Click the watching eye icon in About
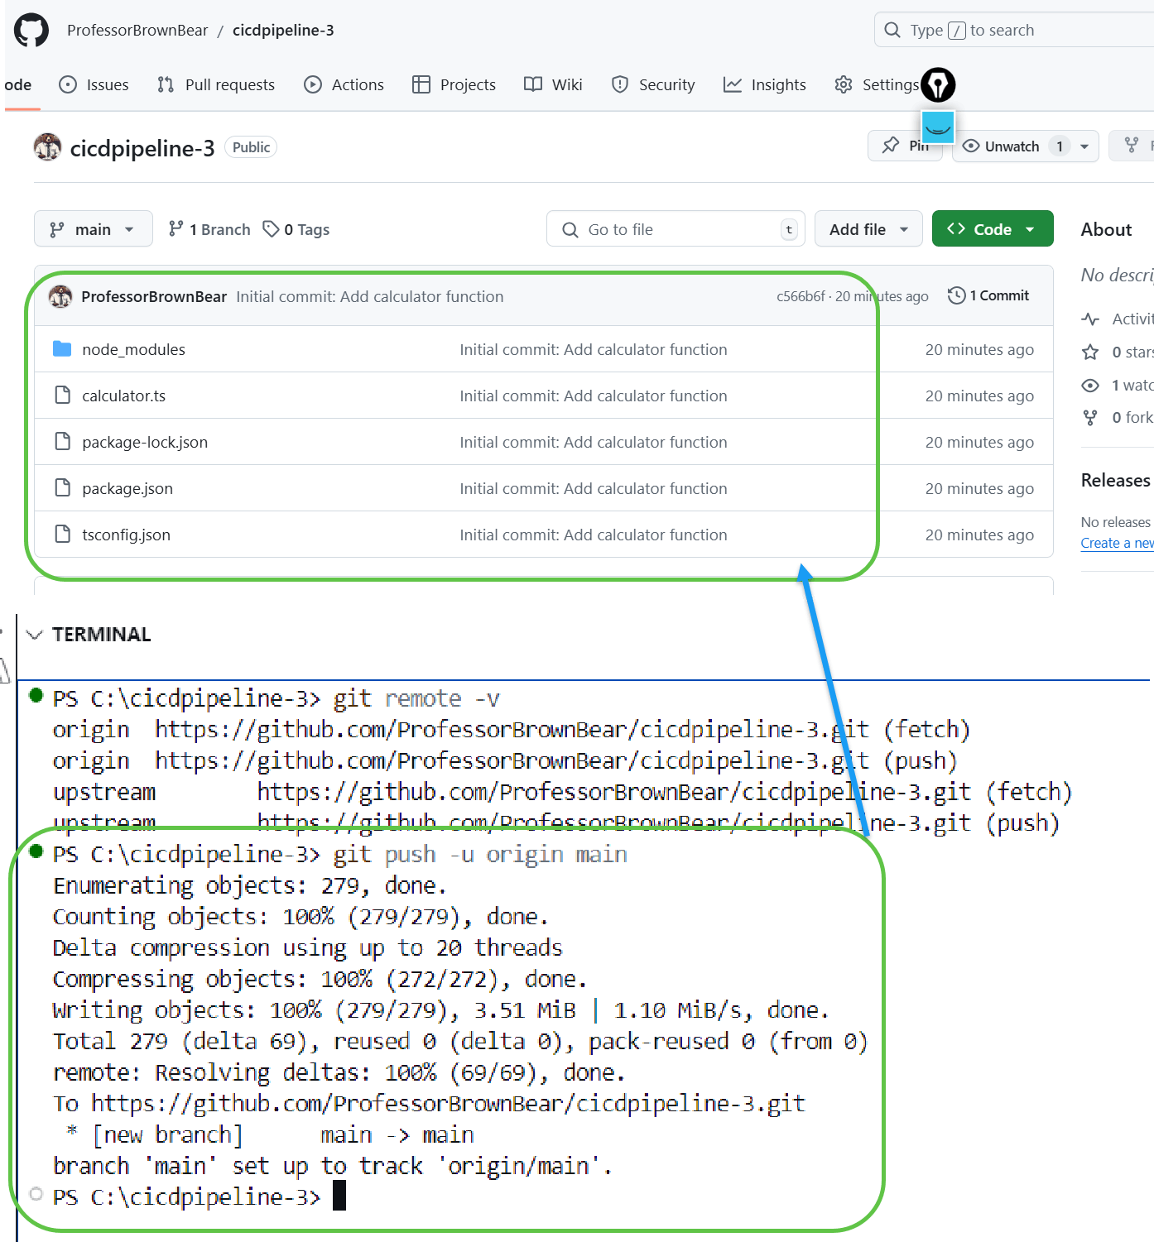This screenshot has width=1154, height=1242. [1090, 385]
